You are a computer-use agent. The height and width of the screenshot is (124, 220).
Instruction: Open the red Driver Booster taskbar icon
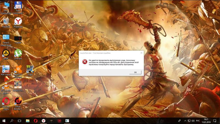point(59,121)
